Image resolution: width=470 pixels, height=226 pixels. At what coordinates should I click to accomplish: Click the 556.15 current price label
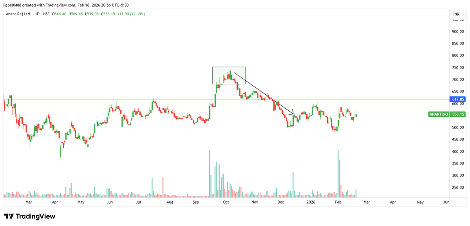(458, 114)
